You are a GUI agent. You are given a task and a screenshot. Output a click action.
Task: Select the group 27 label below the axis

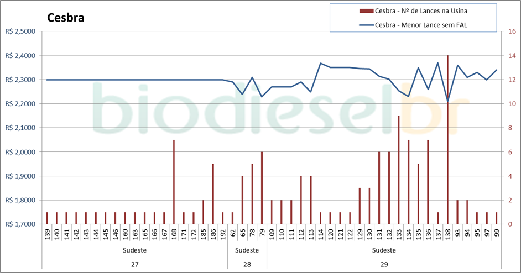pos(134,264)
